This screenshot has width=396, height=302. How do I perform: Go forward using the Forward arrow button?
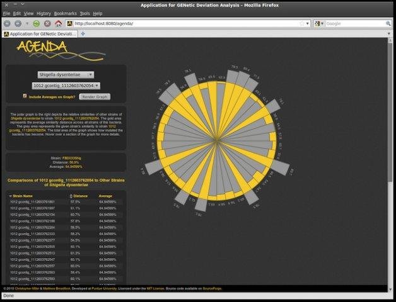click(x=18, y=23)
